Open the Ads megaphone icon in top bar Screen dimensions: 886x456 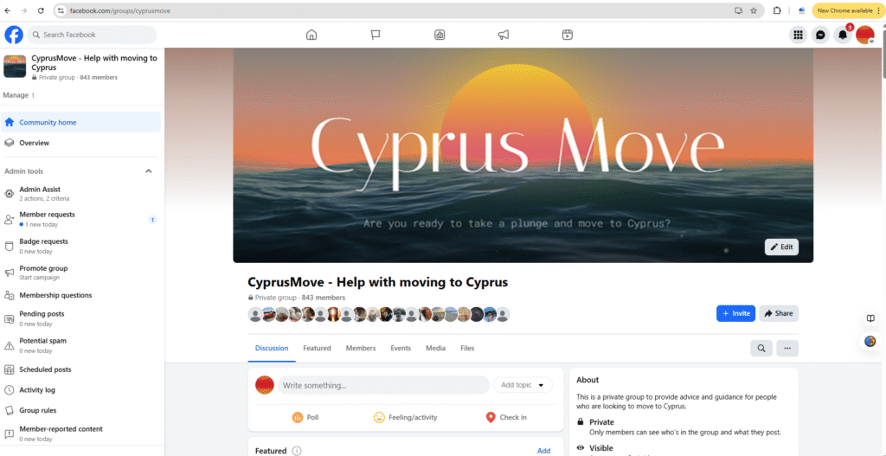(x=504, y=35)
